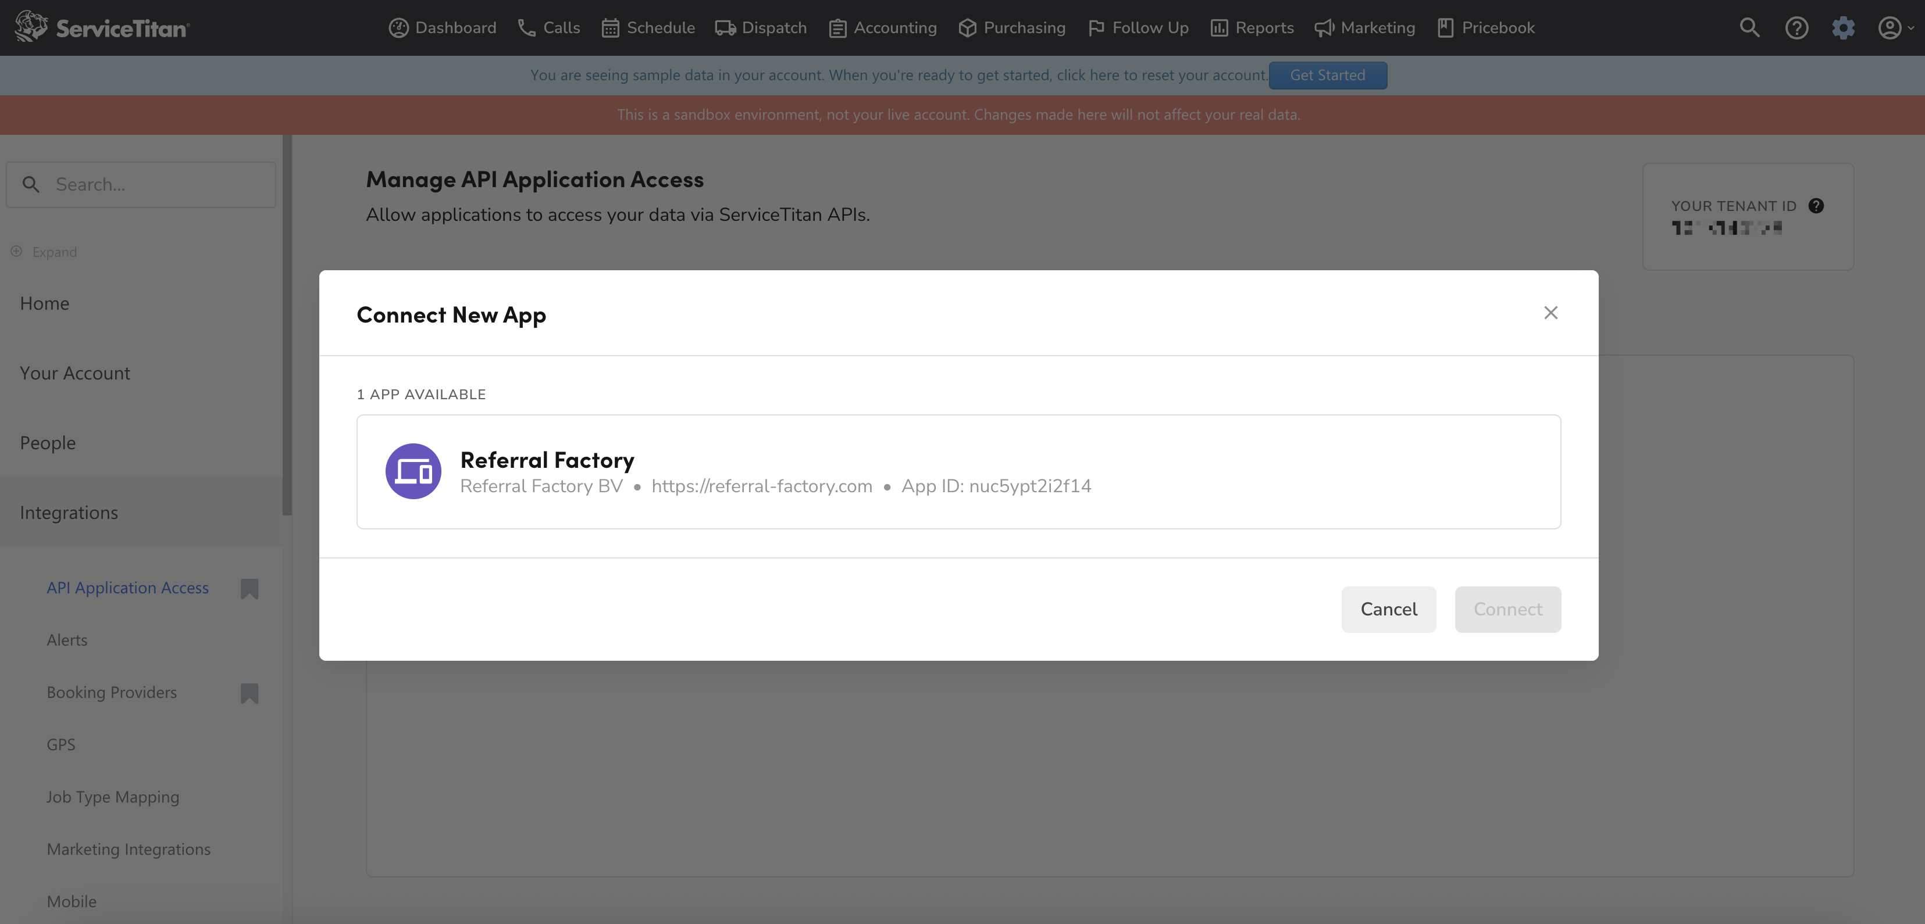
Task: Click inside the sidebar search field
Action: tap(141, 184)
